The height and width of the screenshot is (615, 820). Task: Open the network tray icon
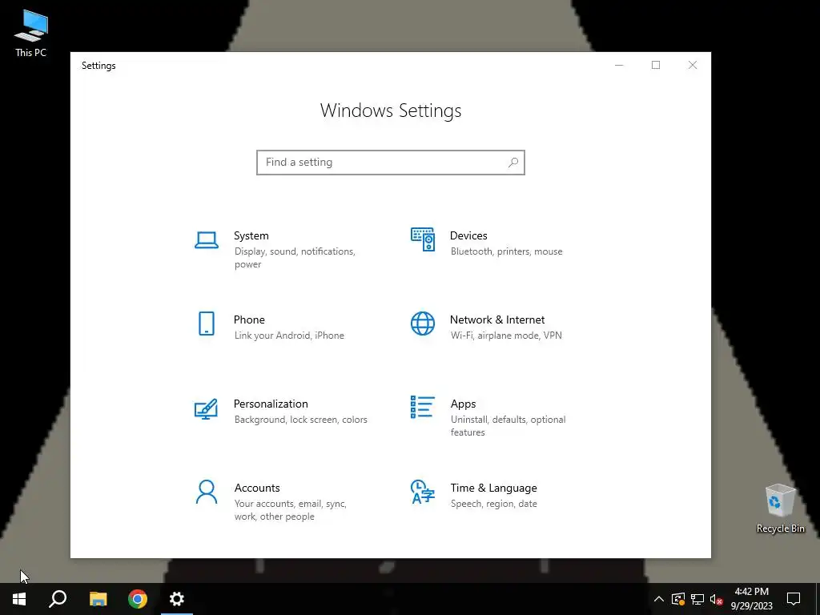pos(697,599)
